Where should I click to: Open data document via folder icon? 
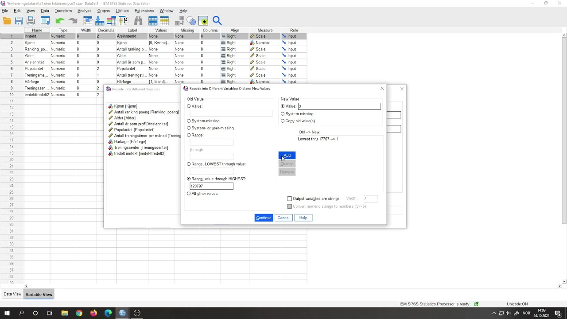coord(7,21)
